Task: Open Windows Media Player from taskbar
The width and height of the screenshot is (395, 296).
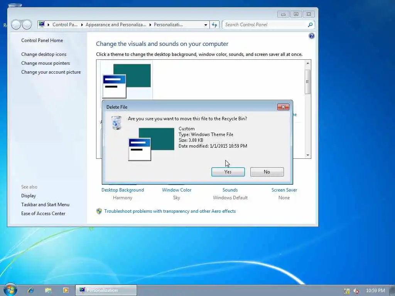Action: coord(66,291)
